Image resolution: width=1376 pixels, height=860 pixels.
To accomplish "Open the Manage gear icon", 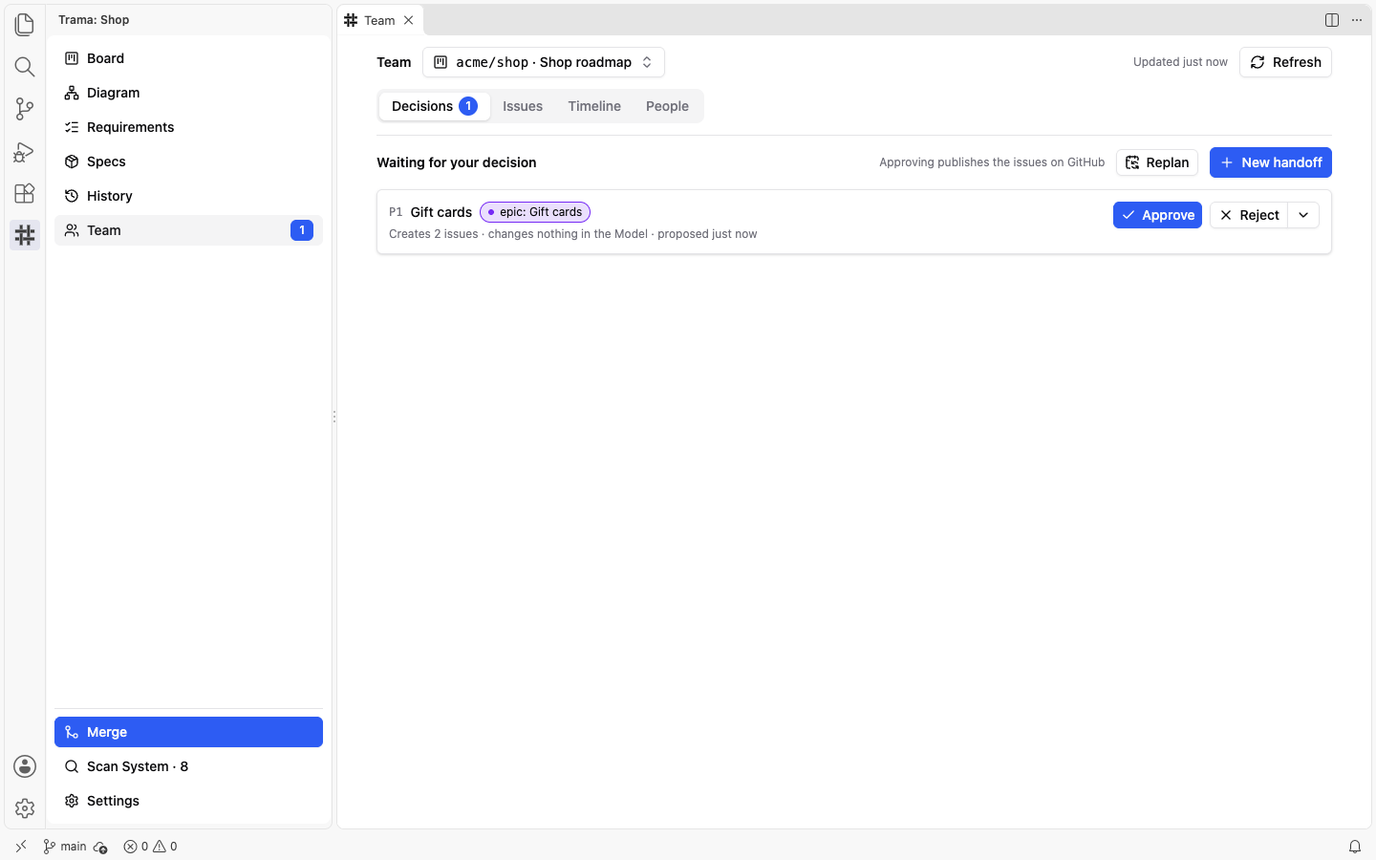I will pos(25,808).
